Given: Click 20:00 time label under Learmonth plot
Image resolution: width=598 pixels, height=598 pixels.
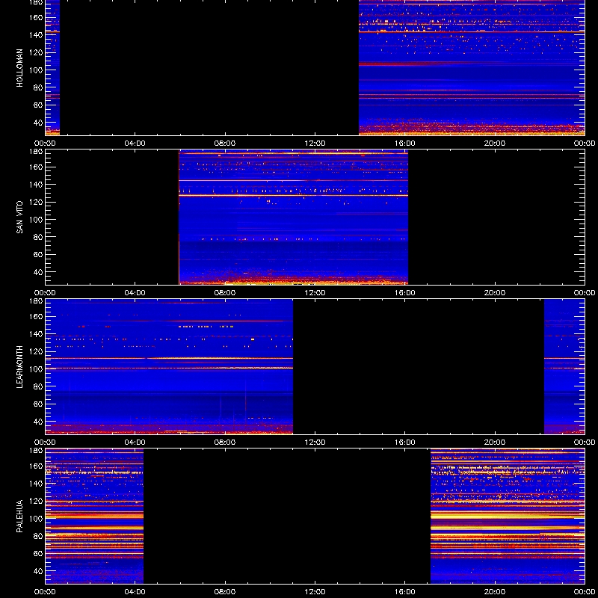Looking at the screenshot, I should pyautogui.click(x=495, y=443).
